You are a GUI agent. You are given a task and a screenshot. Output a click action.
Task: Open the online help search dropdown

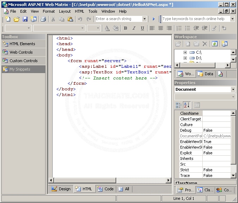[x=233, y=19]
